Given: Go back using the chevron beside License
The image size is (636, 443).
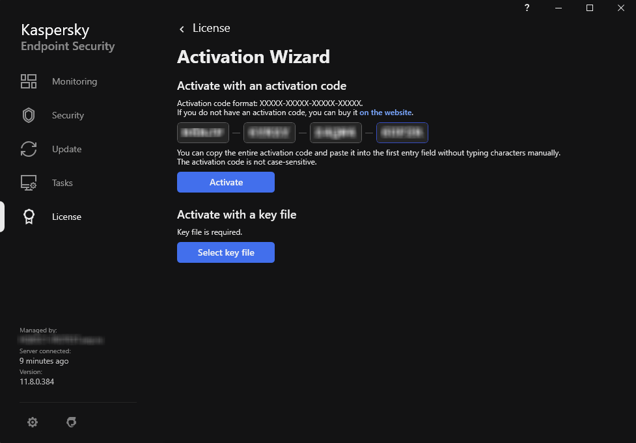Looking at the screenshot, I should coord(182,29).
